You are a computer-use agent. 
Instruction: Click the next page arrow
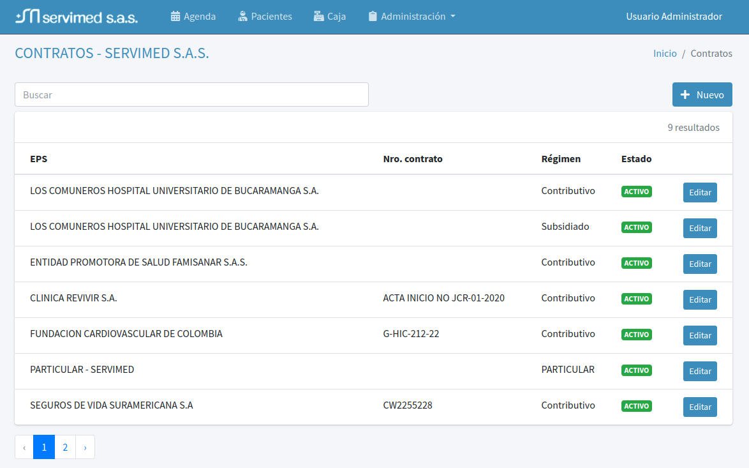point(85,447)
